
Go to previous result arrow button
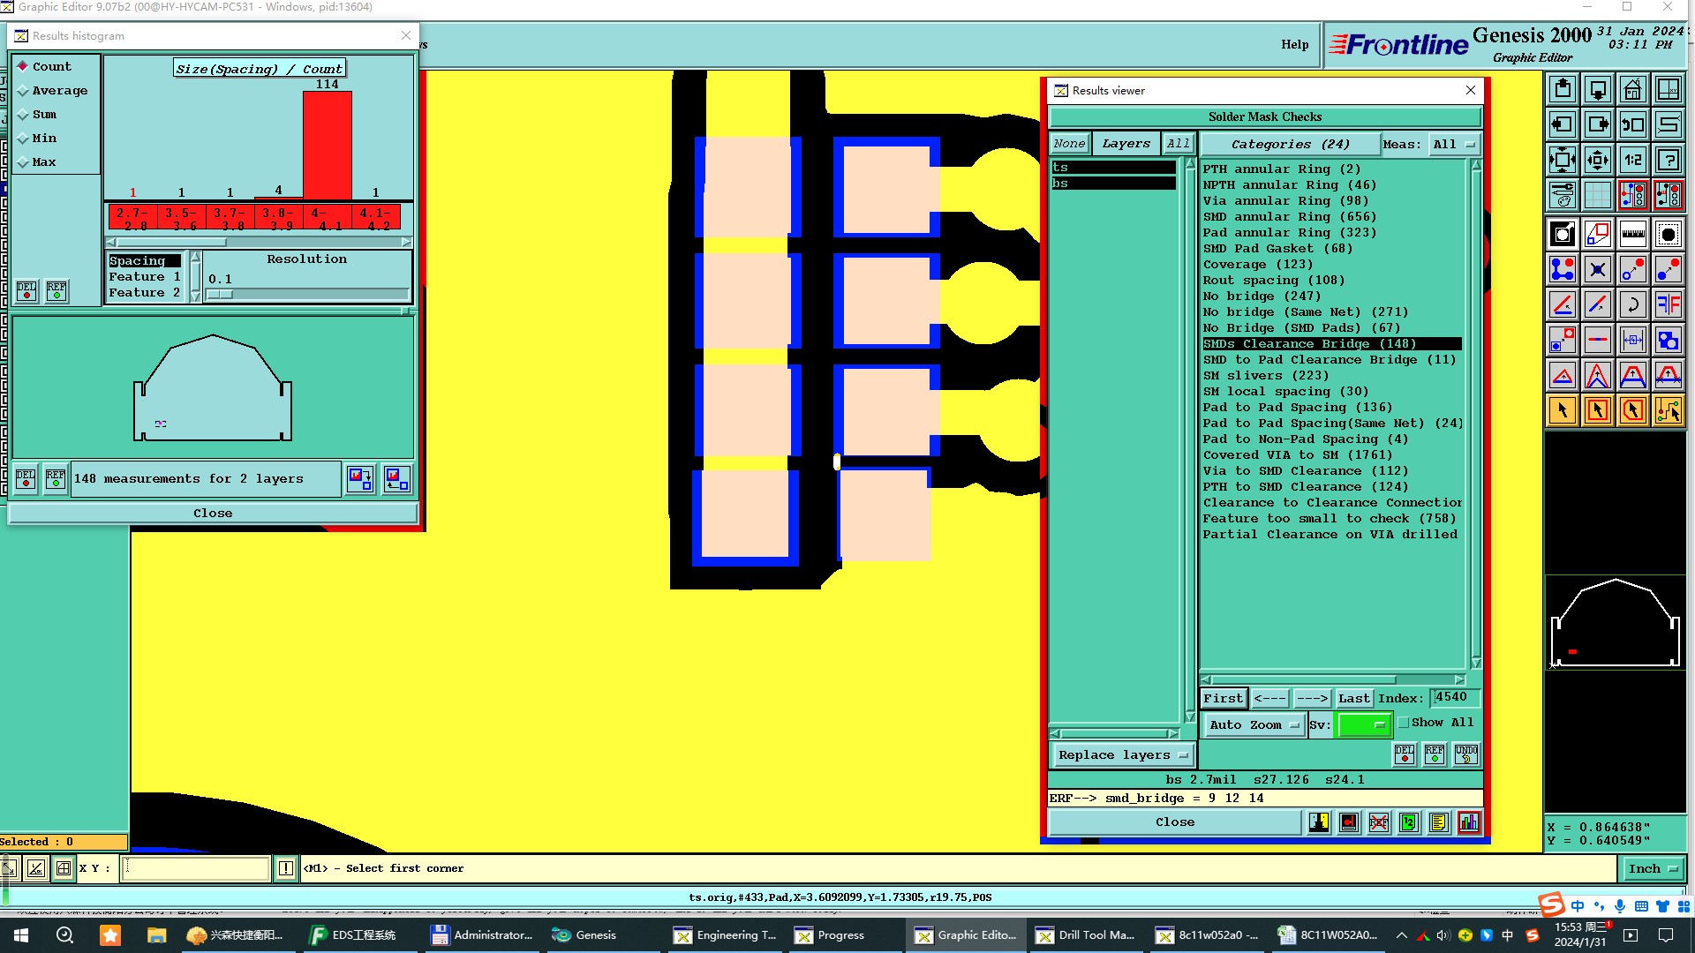1269,698
